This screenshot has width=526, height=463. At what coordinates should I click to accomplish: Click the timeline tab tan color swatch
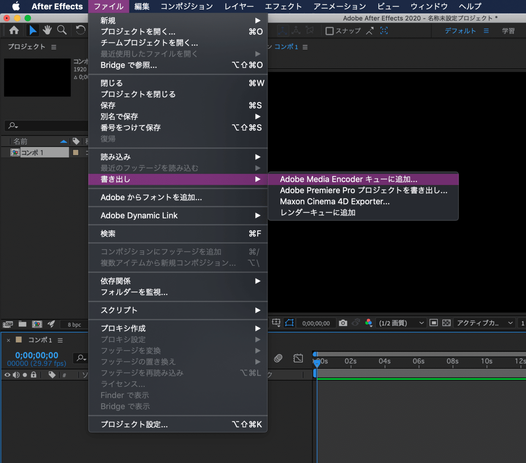[18, 340]
